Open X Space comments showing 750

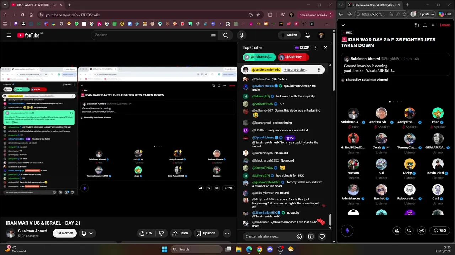(x=440, y=231)
